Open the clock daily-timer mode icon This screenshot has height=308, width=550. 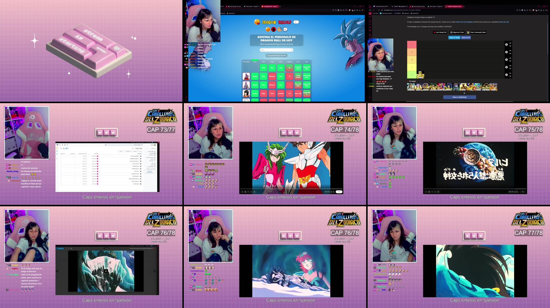[x=285, y=29]
